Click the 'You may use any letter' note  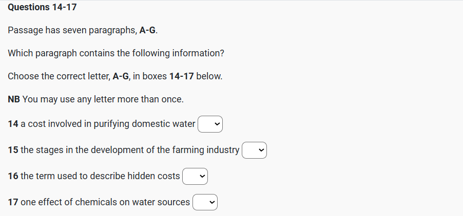[x=103, y=99]
